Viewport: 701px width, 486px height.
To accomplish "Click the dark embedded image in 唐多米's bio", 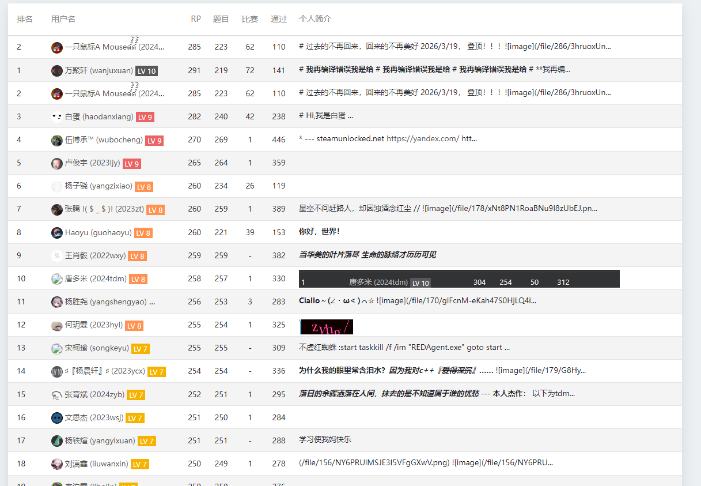I will click(x=459, y=278).
